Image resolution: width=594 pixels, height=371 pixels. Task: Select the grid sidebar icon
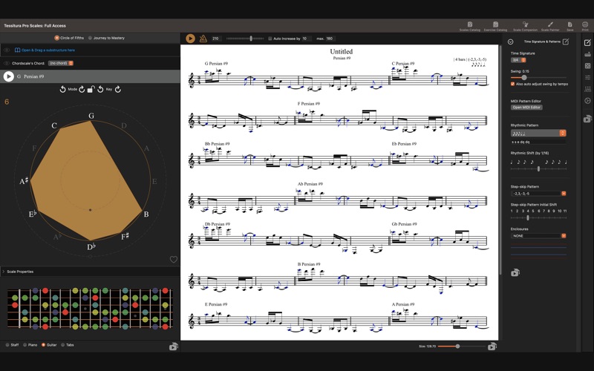tap(587, 65)
